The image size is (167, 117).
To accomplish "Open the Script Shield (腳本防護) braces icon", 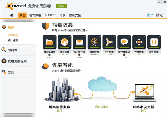I will tap(154, 42).
